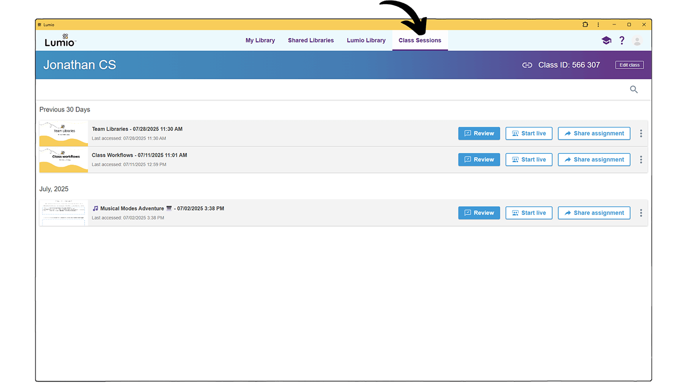
Task: Switch to the My Library tab
Action: (260, 40)
